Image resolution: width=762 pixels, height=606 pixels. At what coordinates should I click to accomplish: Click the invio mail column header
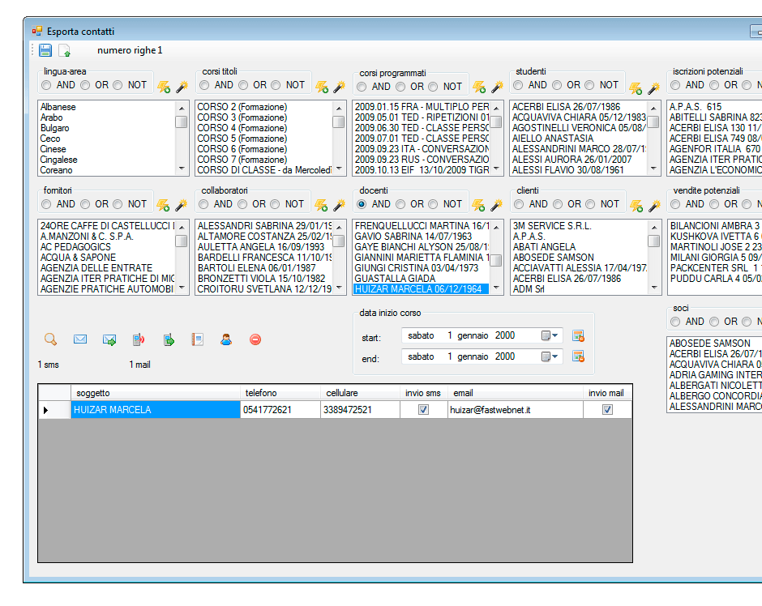click(607, 393)
